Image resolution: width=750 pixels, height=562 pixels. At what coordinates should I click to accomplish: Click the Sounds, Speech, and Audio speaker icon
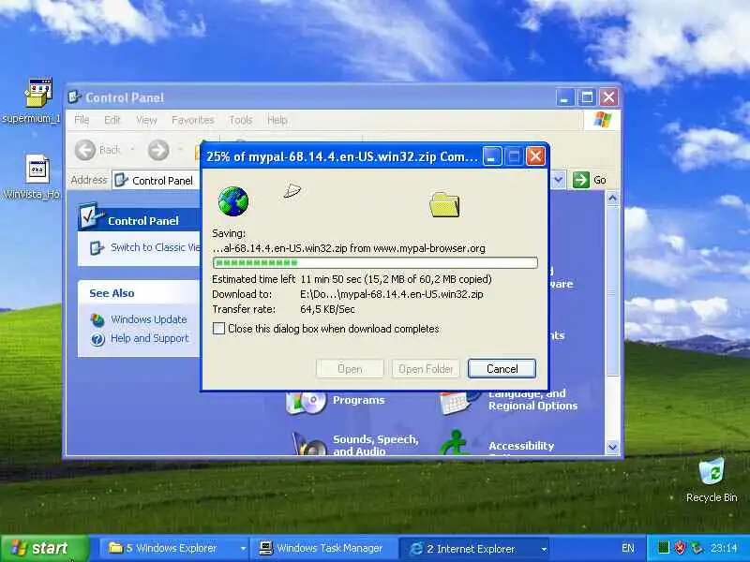(x=308, y=443)
